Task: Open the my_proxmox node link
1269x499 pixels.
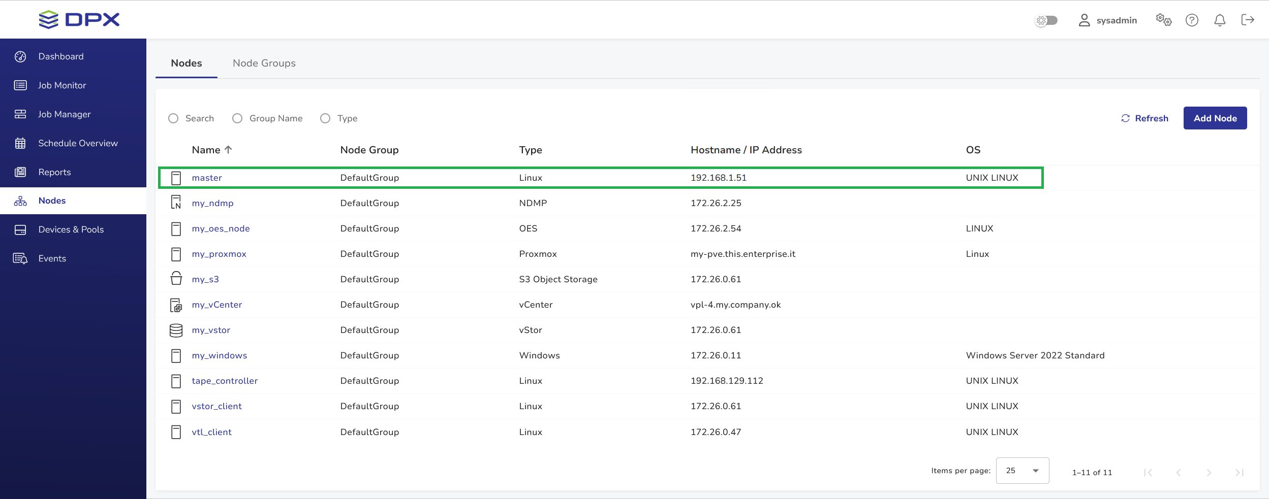Action: coord(219,254)
